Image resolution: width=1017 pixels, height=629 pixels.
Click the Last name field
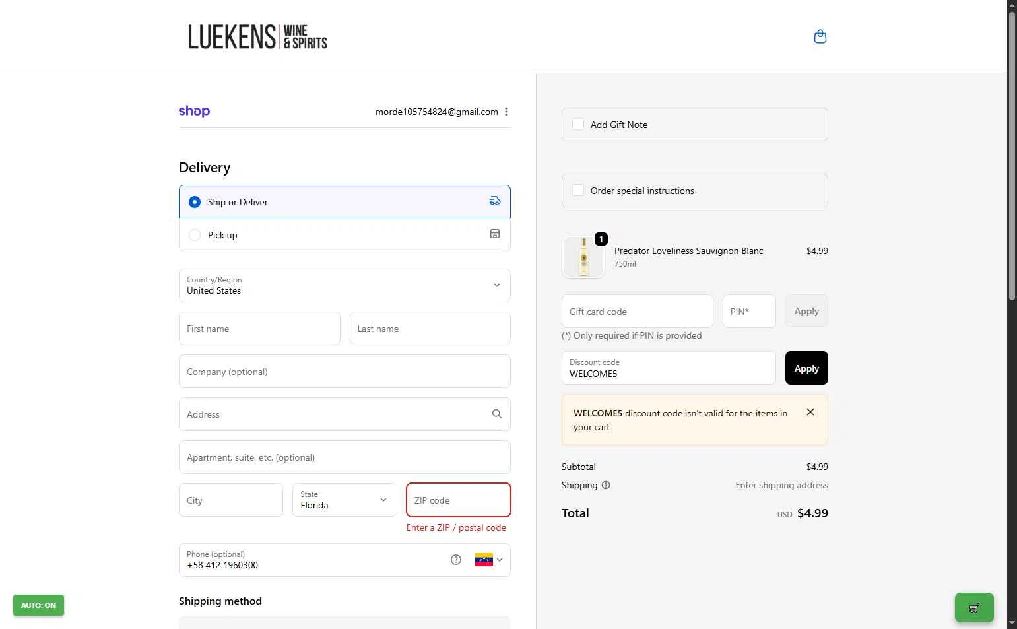click(430, 329)
